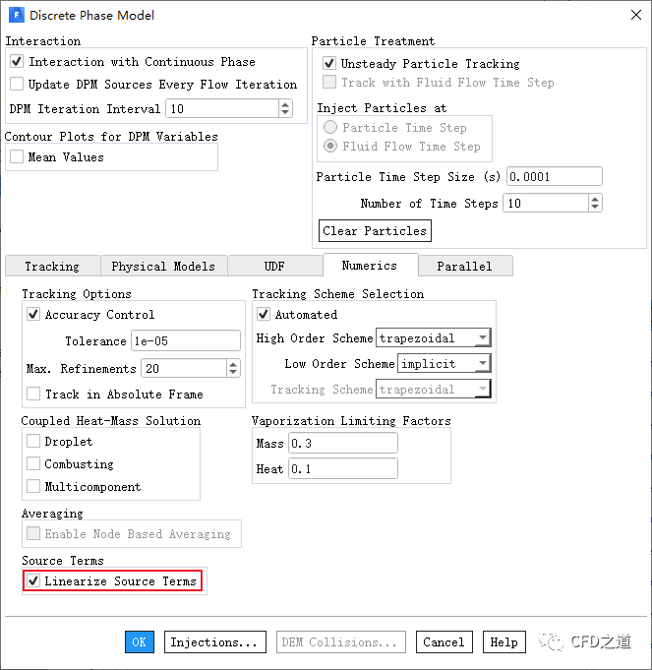652x670 pixels.
Task: Enable Droplet coupled heat-mass solution
Action: point(33,441)
